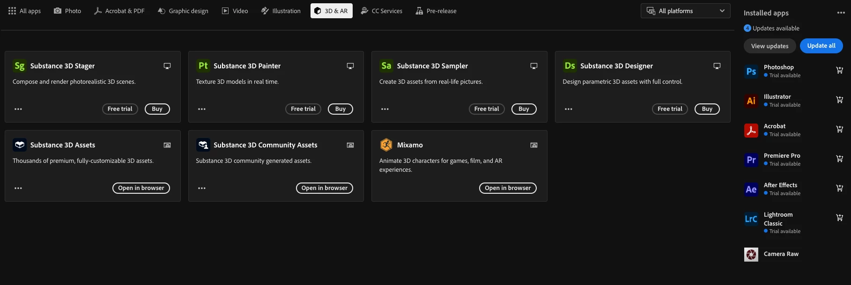Switch to the Acrobat & PDF tab
The width and height of the screenshot is (851, 285).
point(119,11)
